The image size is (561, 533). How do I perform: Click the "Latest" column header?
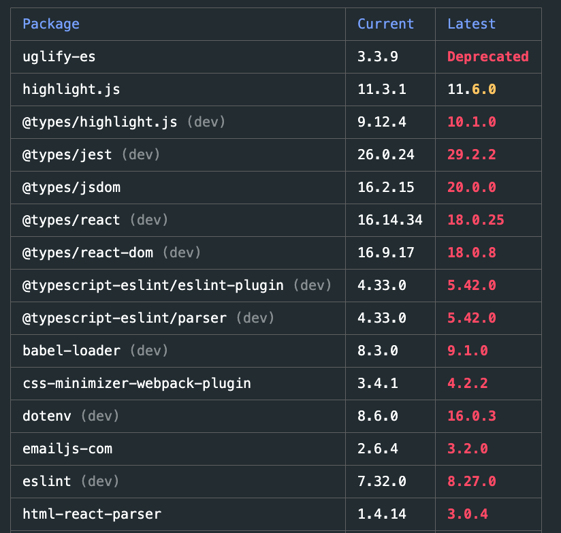(x=472, y=24)
